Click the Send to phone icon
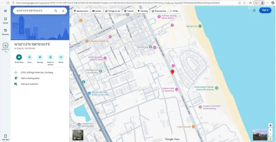 click(x=50, y=57)
